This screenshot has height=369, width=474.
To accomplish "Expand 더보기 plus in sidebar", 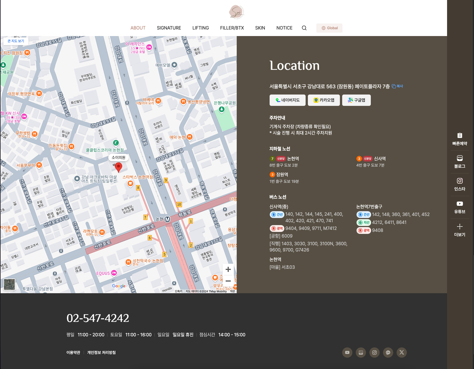I will tap(460, 230).
